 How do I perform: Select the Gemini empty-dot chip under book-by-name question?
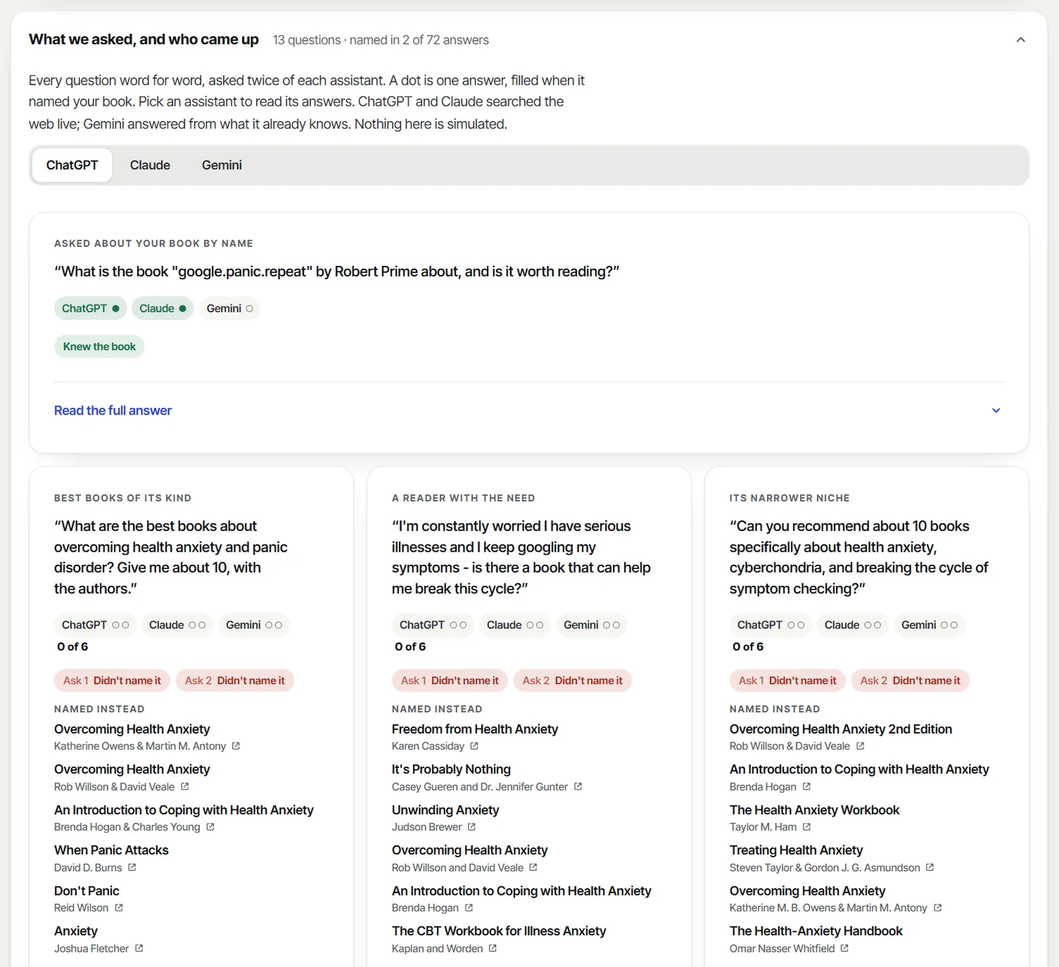[230, 308]
